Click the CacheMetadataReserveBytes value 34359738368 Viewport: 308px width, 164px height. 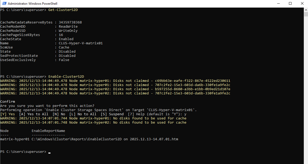tap(70, 22)
